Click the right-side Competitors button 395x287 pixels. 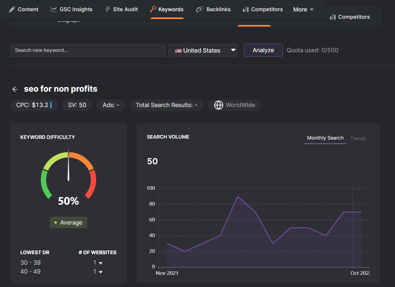pos(350,17)
